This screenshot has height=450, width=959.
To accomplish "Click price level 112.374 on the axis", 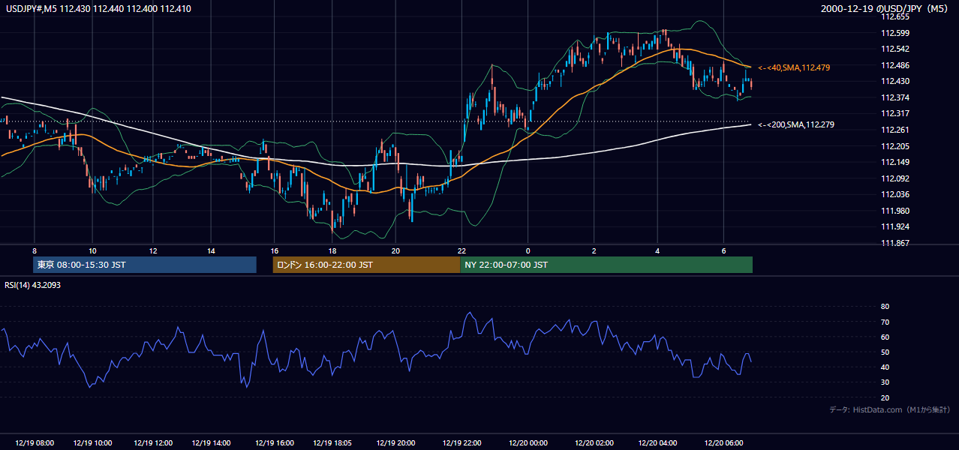I will (x=894, y=97).
